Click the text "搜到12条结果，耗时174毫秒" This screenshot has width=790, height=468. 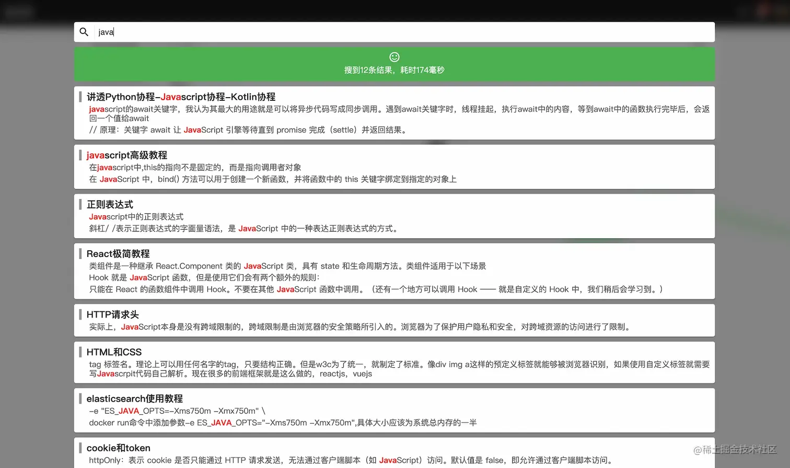tap(394, 70)
